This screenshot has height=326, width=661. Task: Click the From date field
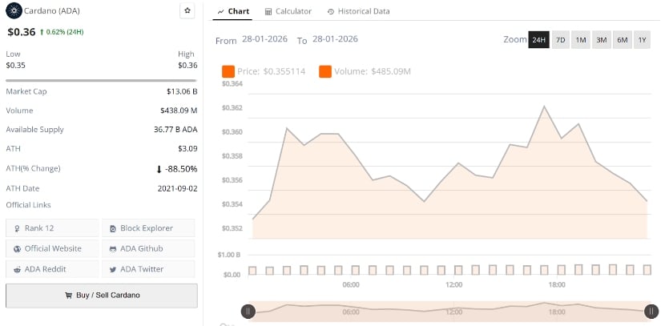[263, 39]
